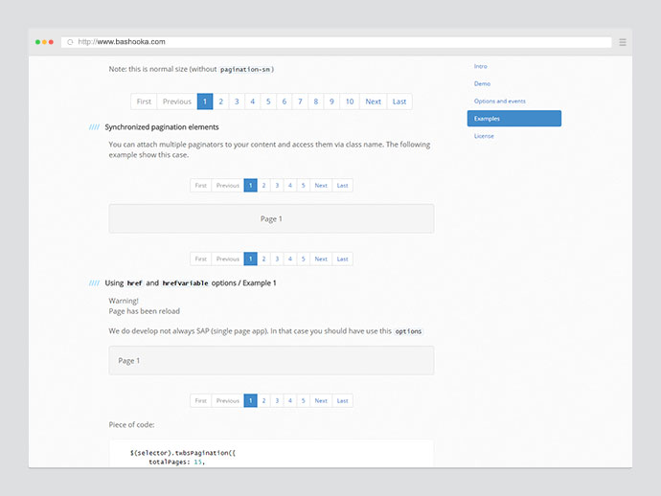Select page 5 in paginator above centered Page 1 box
Screen dimensions: 661x496
point(303,186)
